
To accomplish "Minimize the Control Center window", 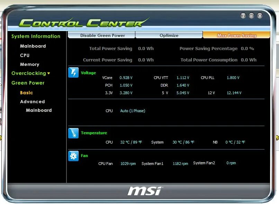I will pyautogui.click(x=251, y=16).
